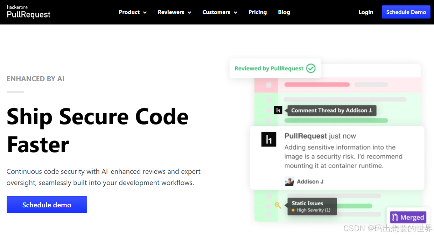
Task: Click the Schedule Demo button in header
Action: click(x=406, y=12)
